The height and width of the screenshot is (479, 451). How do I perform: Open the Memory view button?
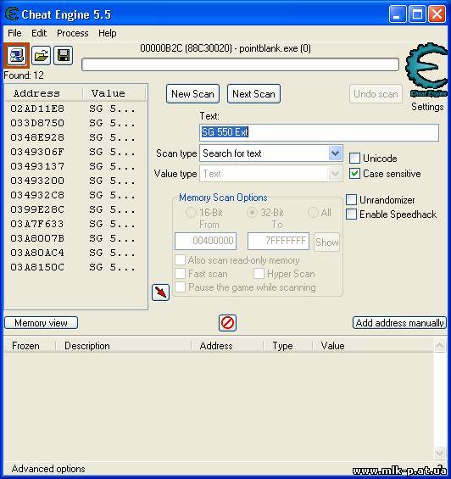(x=42, y=323)
